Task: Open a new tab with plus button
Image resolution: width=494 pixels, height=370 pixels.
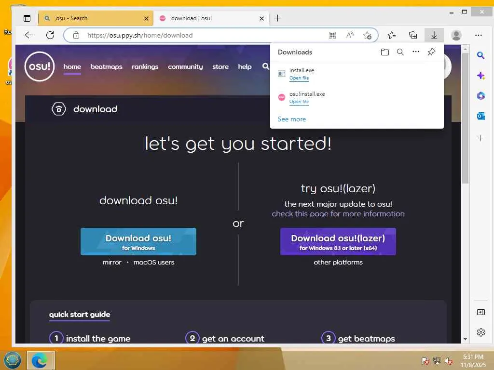Action: pos(277,18)
